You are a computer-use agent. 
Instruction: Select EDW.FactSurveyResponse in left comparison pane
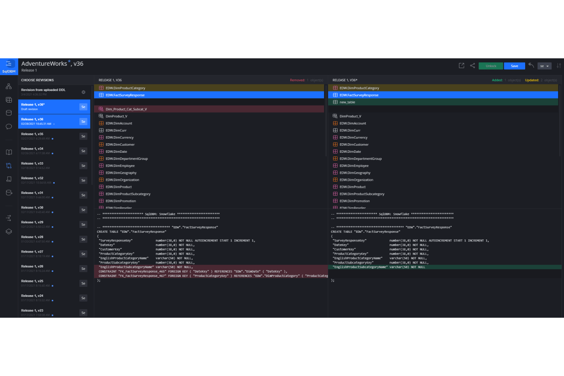[209, 95]
